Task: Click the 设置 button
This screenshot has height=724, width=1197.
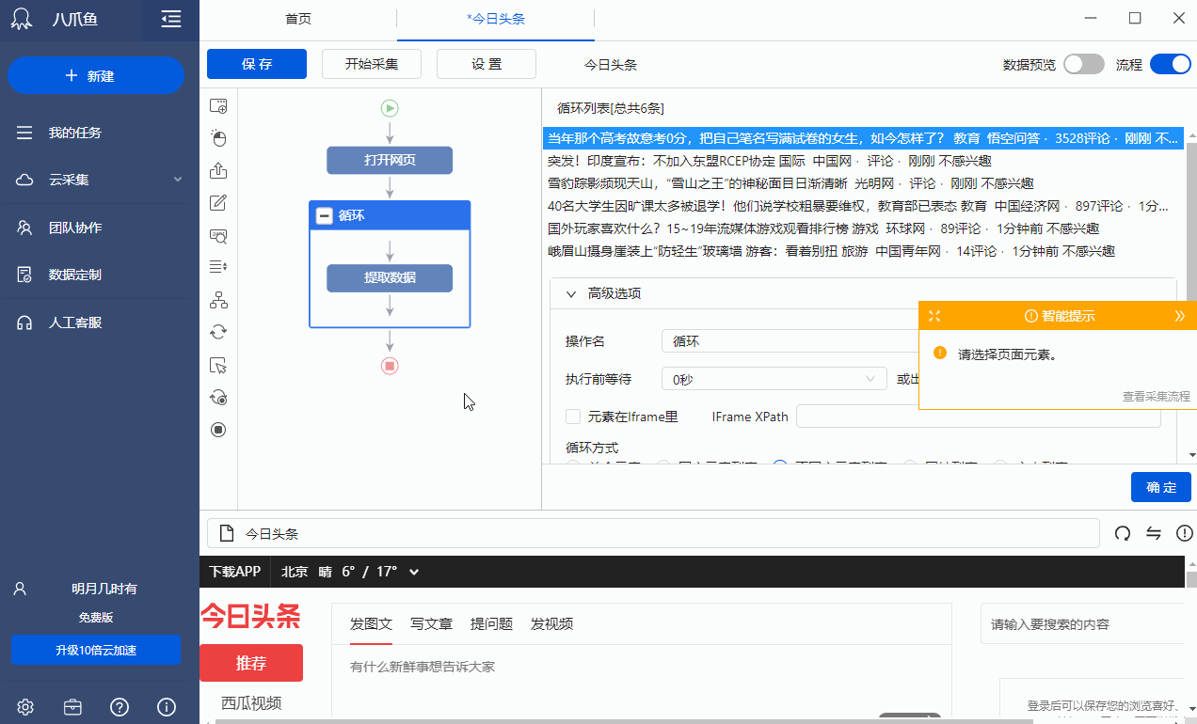Action: pyautogui.click(x=487, y=64)
